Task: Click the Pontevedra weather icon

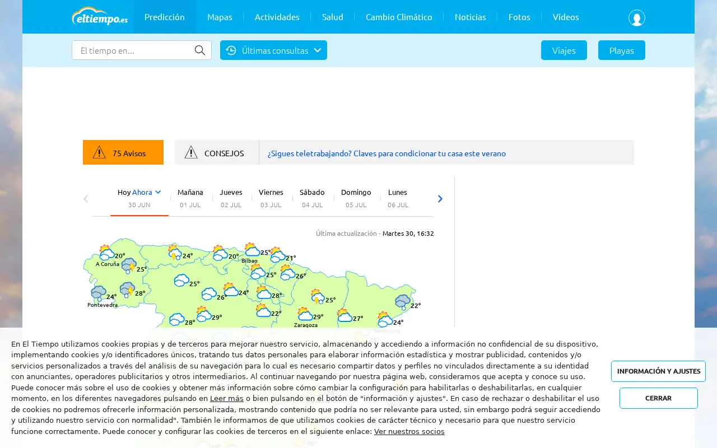Action: point(99,293)
